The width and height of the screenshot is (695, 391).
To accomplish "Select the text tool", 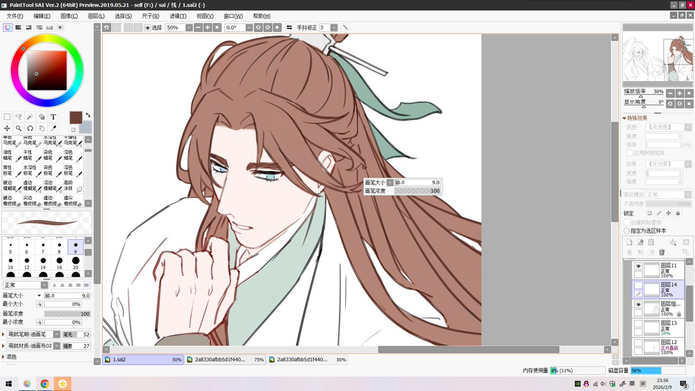I will [53, 116].
